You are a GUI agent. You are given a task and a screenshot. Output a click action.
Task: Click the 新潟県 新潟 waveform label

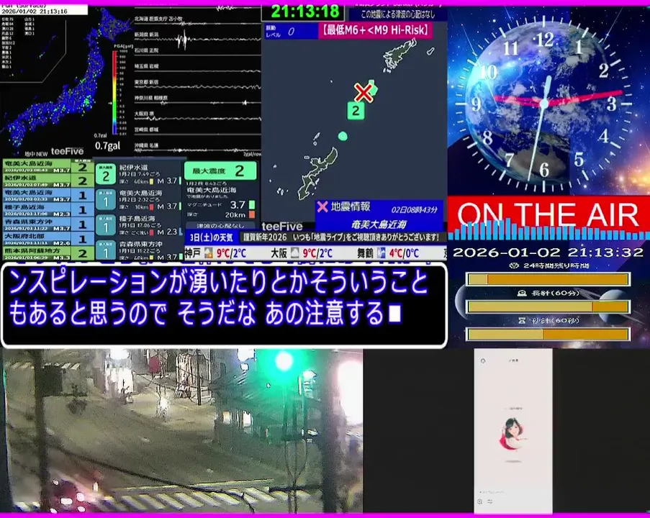pyautogui.click(x=146, y=35)
